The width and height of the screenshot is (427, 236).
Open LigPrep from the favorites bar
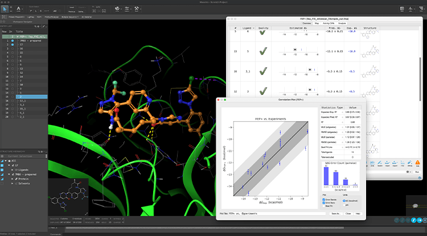click(31, 17)
